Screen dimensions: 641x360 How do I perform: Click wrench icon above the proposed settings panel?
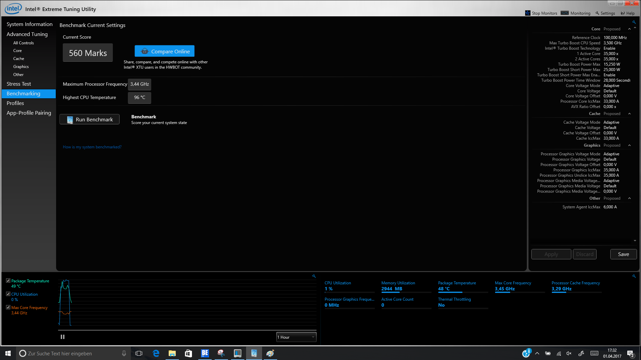pos(634,22)
